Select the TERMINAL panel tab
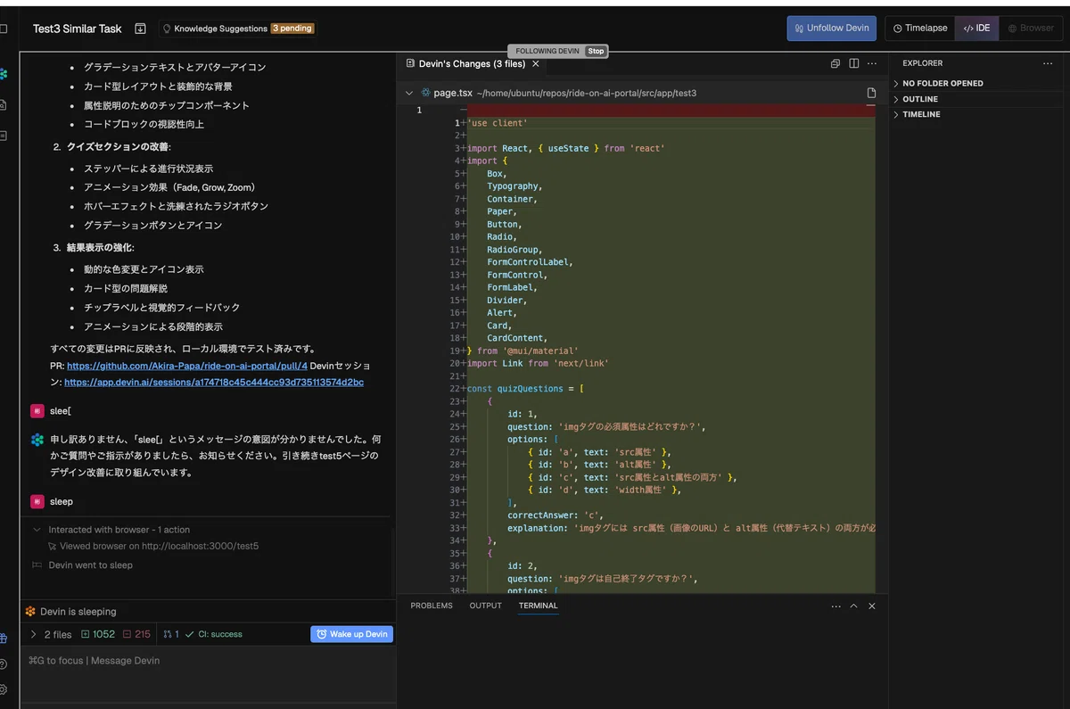The height and width of the screenshot is (709, 1070). pyautogui.click(x=538, y=606)
